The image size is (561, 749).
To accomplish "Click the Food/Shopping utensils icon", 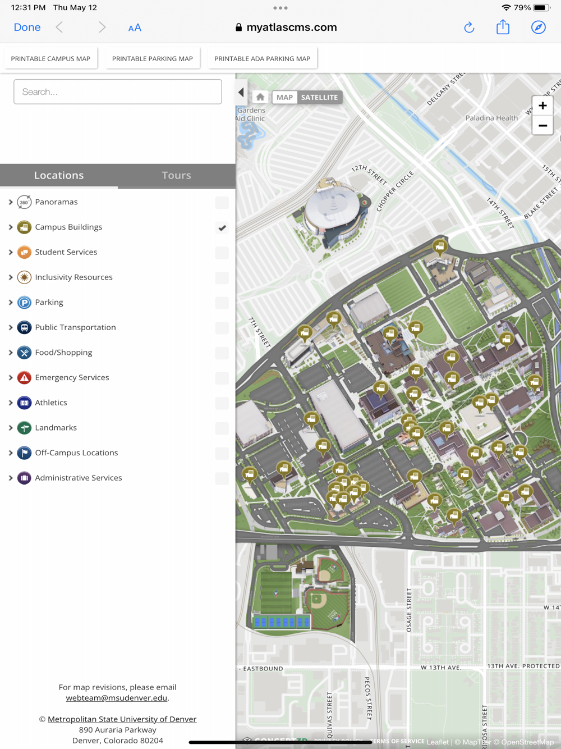I will tap(24, 353).
